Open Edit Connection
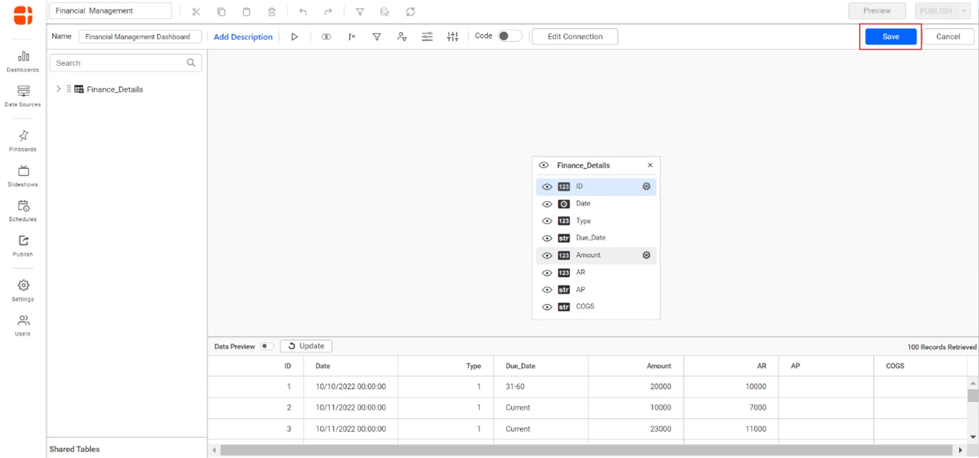 tap(574, 36)
